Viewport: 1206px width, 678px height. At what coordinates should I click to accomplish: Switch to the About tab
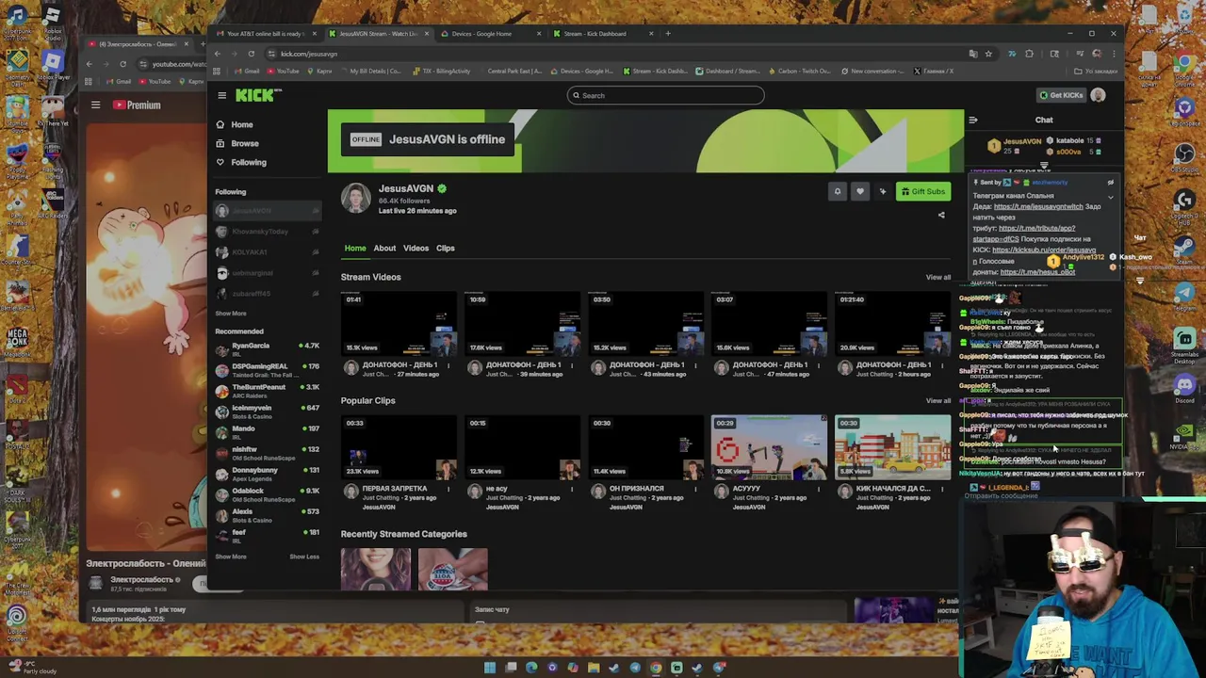click(x=384, y=249)
